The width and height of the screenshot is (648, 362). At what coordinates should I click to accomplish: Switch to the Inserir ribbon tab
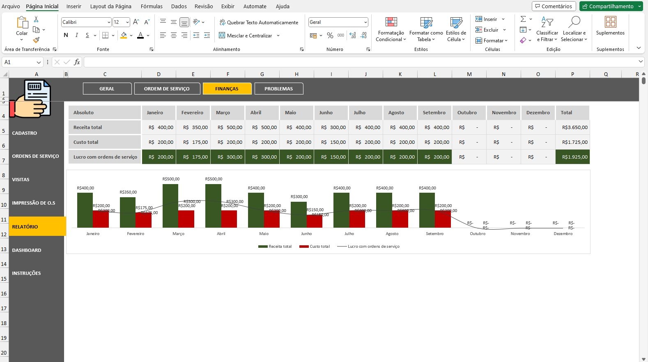[x=74, y=6]
